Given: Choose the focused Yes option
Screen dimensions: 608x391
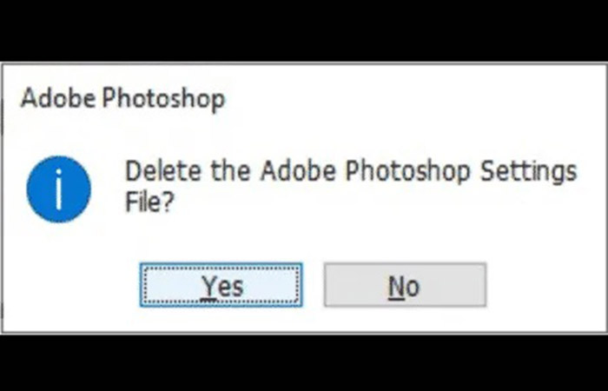Looking at the screenshot, I should pos(221,285).
